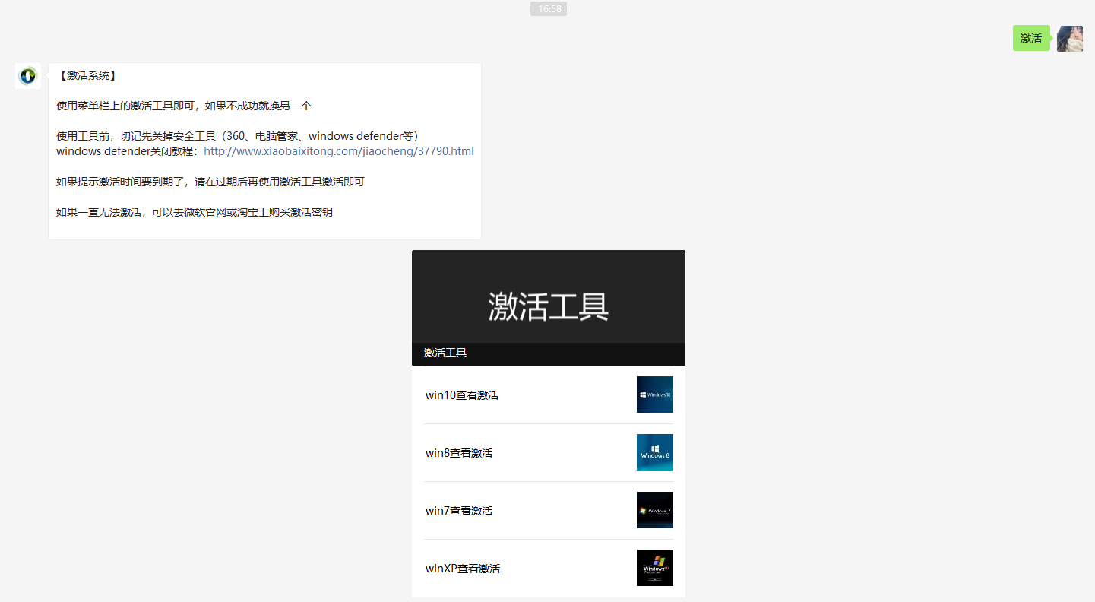
Task: Open the win10查看激活 article
Action: pos(463,394)
